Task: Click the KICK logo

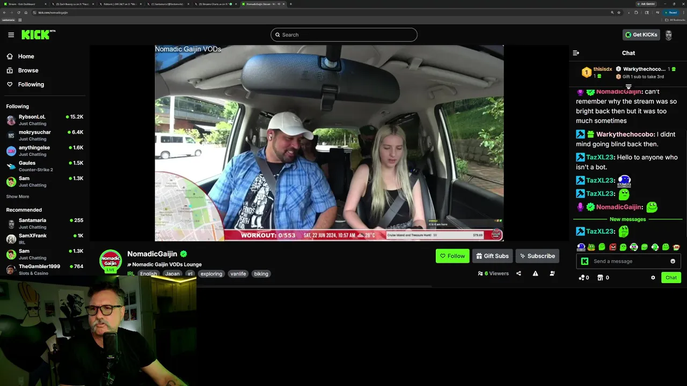Action: [x=38, y=35]
